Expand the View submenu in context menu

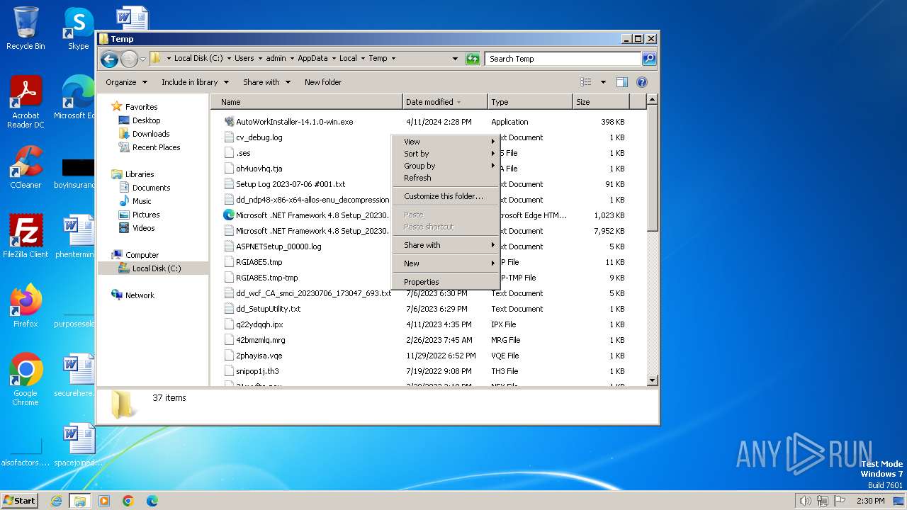(x=446, y=142)
